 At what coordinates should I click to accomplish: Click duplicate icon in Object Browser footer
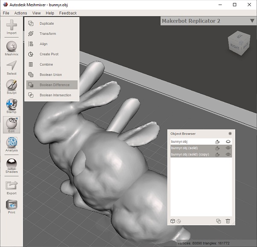pyautogui.click(x=219, y=221)
